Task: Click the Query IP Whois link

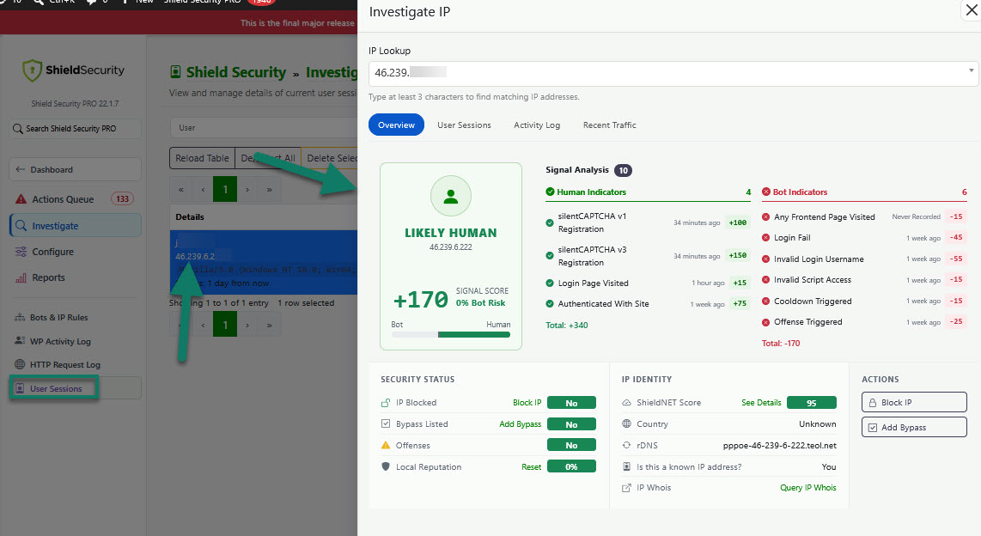Action: (807, 488)
